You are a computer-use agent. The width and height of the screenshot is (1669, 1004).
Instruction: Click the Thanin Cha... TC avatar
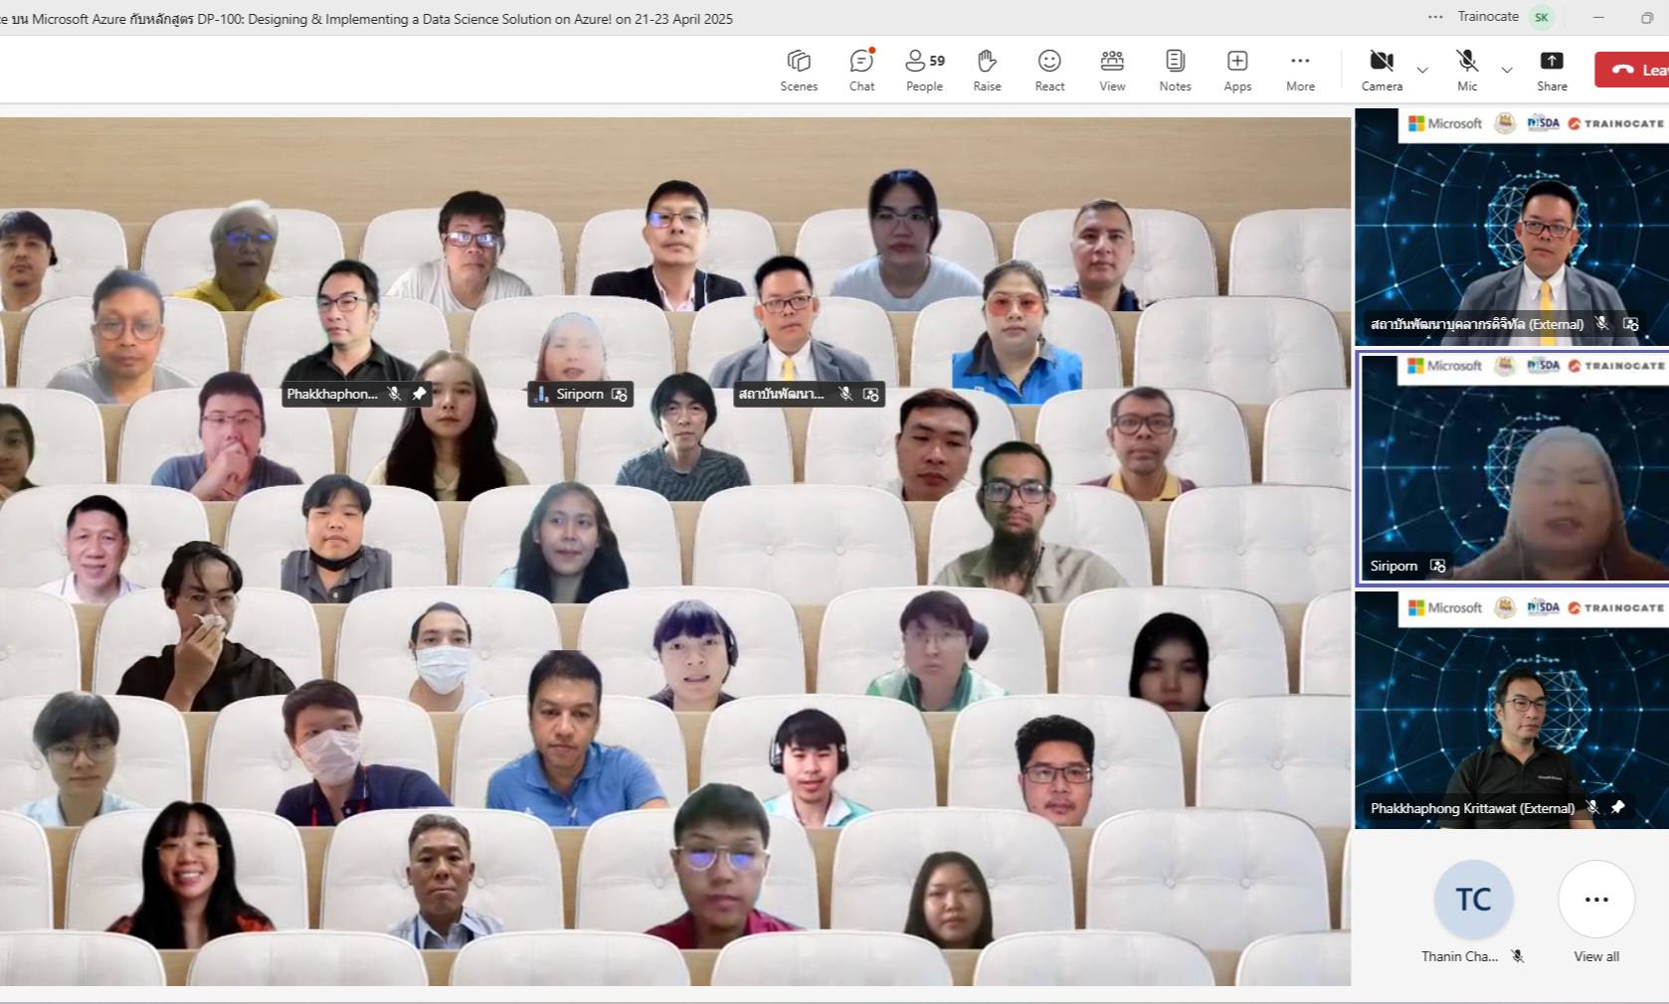(x=1473, y=900)
